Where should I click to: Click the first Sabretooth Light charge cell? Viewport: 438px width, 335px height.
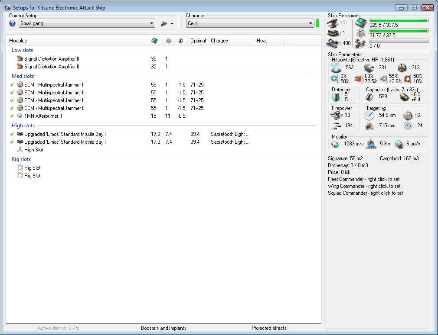coord(230,134)
